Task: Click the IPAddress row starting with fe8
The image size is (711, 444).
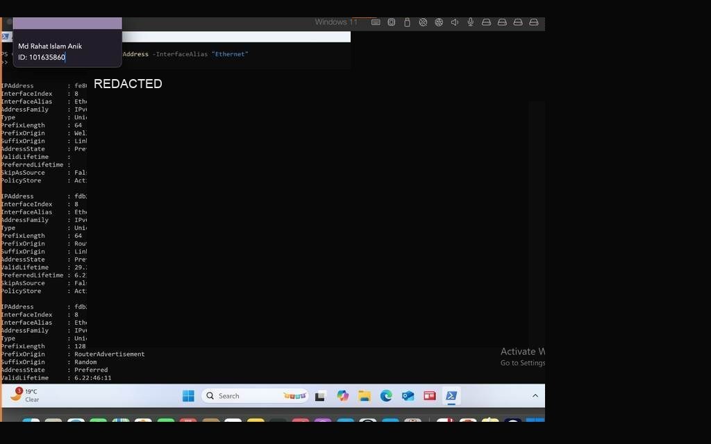Action: [44, 85]
